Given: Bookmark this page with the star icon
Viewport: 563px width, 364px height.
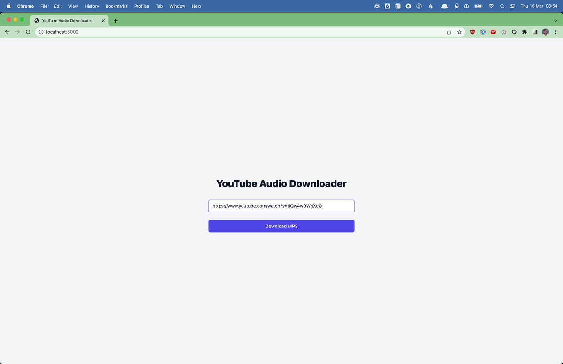Looking at the screenshot, I should pyautogui.click(x=459, y=32).
